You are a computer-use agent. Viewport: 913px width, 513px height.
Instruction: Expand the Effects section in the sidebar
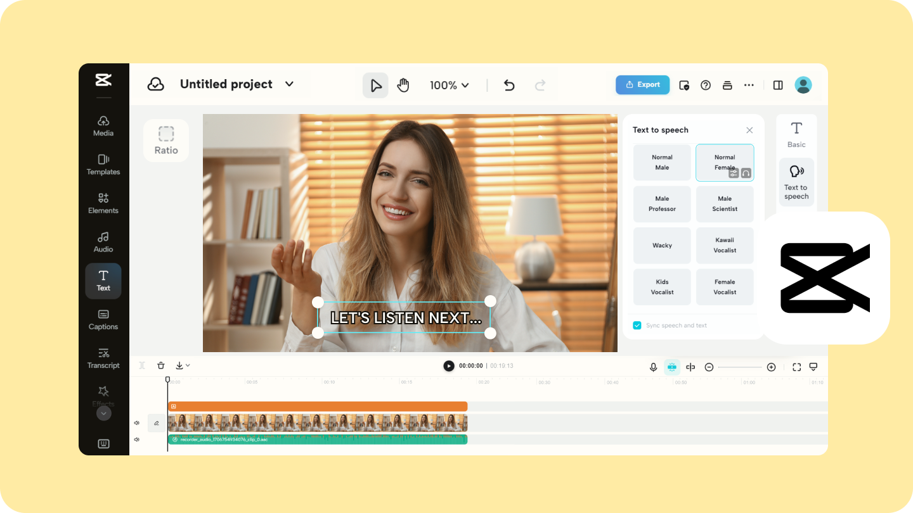tap(103, 413)
